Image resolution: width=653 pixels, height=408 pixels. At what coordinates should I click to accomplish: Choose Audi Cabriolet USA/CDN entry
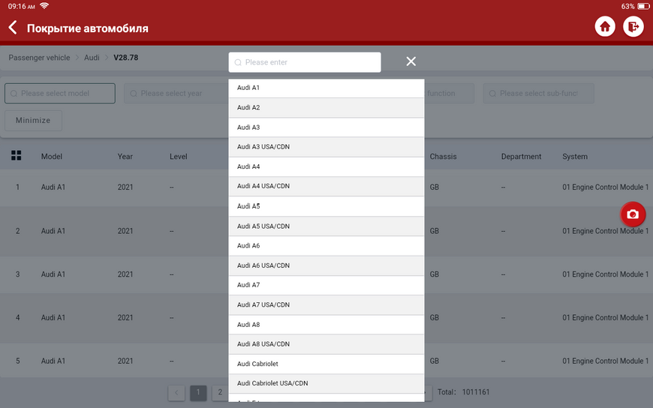pos(326,383)
